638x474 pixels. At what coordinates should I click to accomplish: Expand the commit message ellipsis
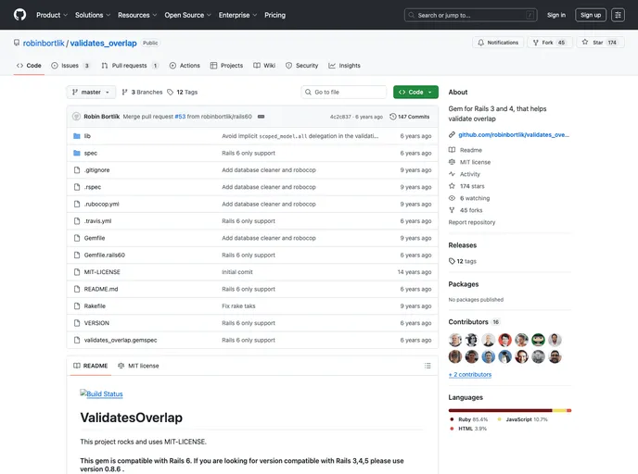click(x=261, y=117)
